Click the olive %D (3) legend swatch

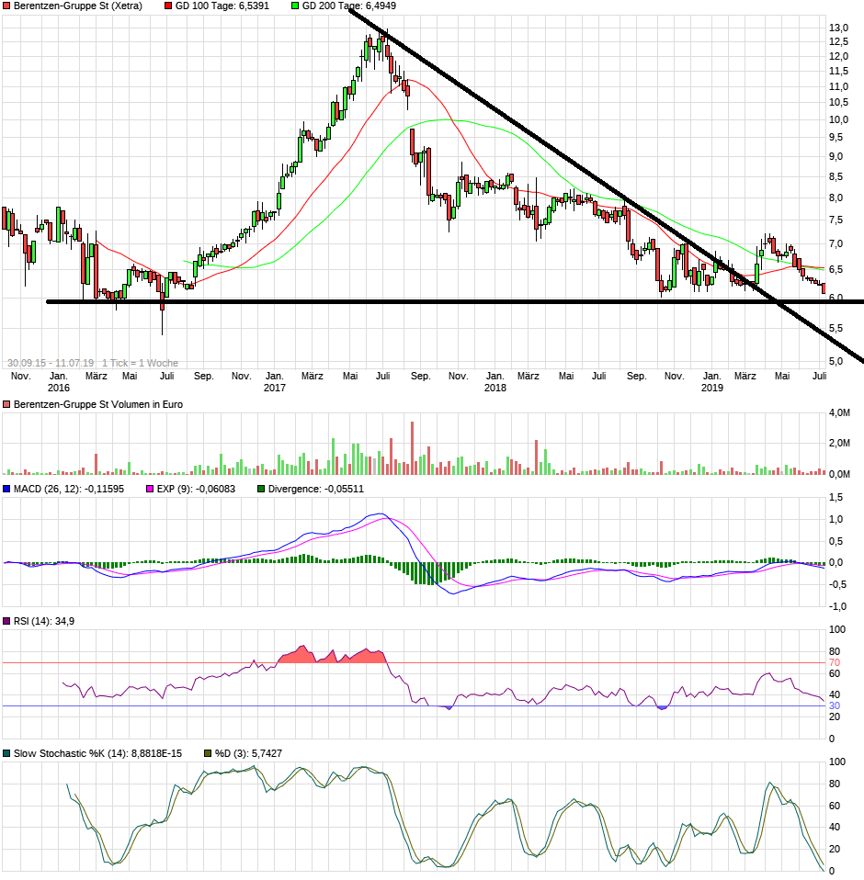click(x=207, y=754)
